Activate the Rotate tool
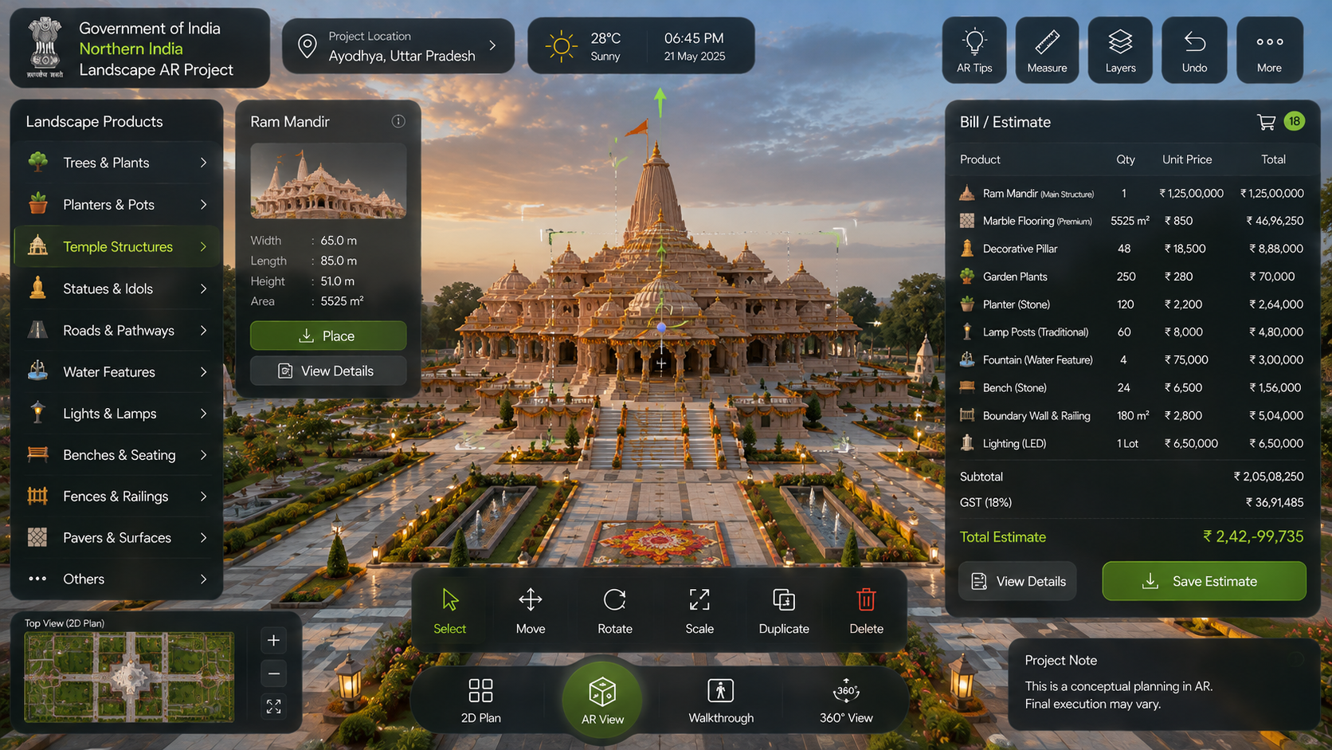Screen dimensions: 1332x750 [615, 611]
